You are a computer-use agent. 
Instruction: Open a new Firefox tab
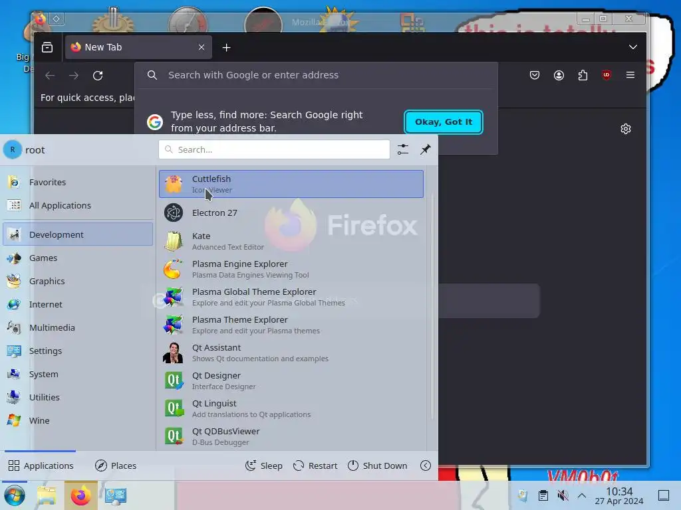coord(226,47)
